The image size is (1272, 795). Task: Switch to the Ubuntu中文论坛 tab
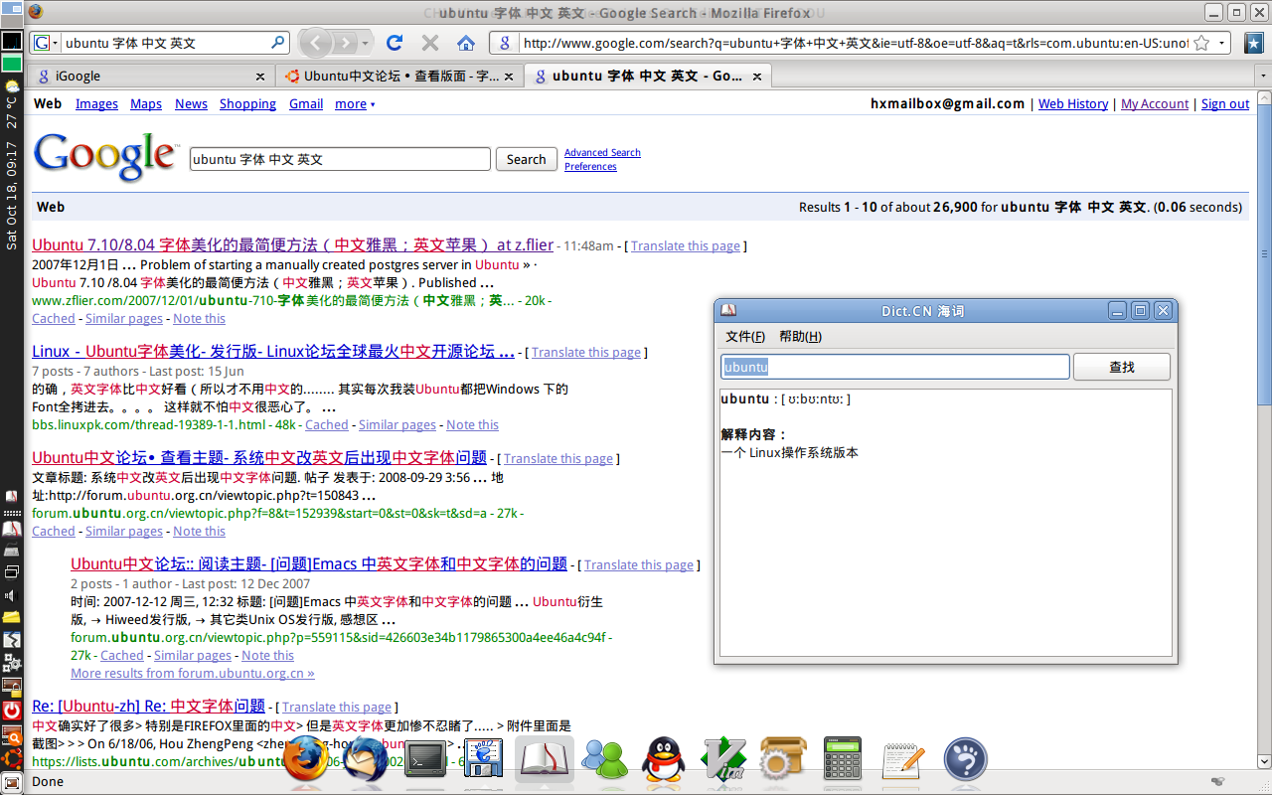(x=399, y=76)
